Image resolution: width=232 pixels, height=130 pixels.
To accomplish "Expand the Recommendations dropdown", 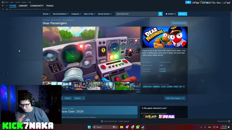I will pyautogui.click(x=61, y=14).
